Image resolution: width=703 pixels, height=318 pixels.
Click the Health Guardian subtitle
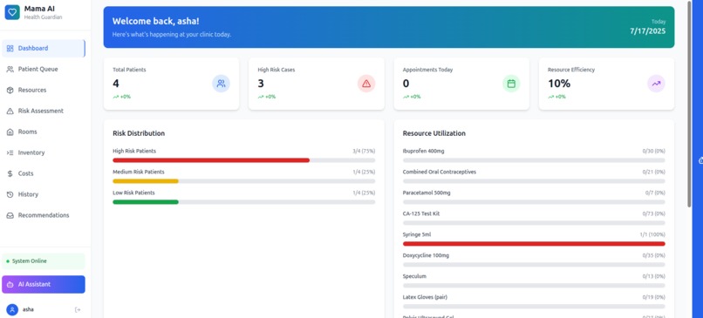pos(43,17)
